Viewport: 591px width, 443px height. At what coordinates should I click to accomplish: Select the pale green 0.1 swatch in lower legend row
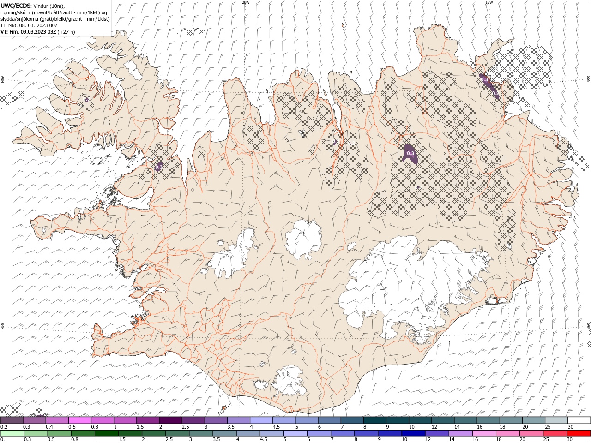click(12, 433)
